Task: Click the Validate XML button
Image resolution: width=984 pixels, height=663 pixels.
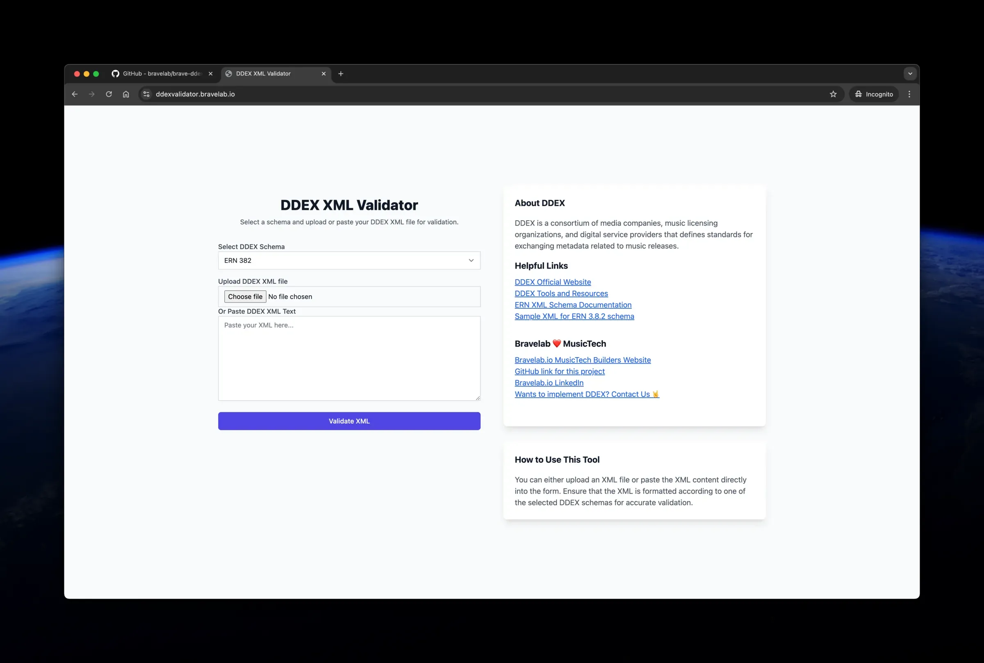Action: pos(349,421)
